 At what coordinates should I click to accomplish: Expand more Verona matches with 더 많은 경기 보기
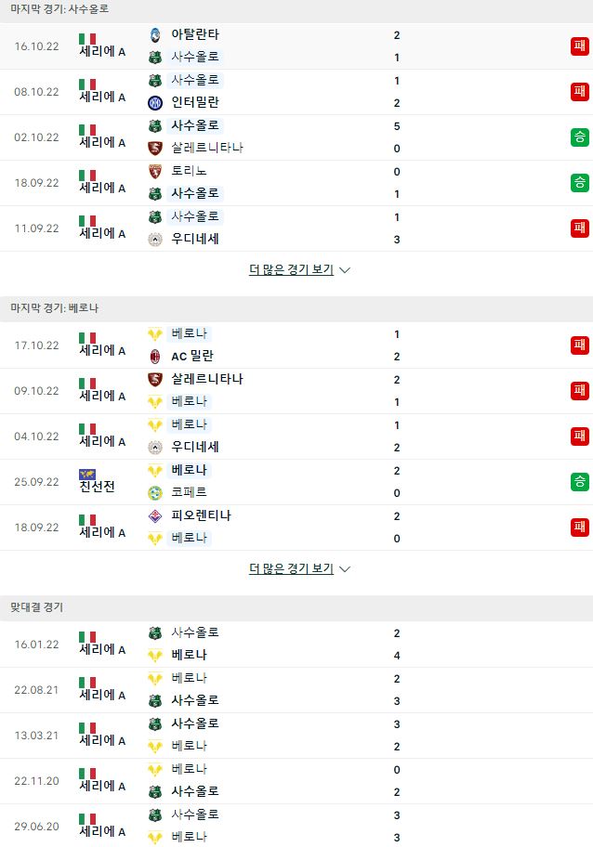click(291, 568)
